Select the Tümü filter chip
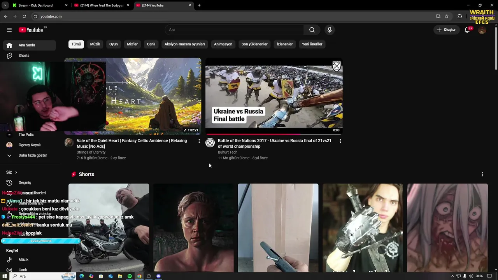Viewport: 498px width, 280px height. [x=76, y=44]
